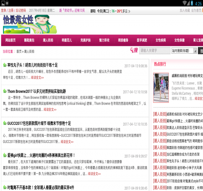This screenshot has height=191, width=203.
Task: Click the pink 搜 search logo icon
Action: (x=134, y=50)
